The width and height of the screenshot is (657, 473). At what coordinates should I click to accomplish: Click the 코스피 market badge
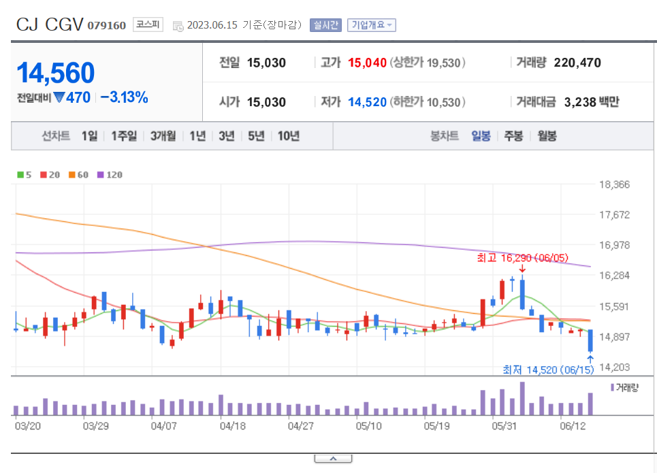[x=148, y=25]
